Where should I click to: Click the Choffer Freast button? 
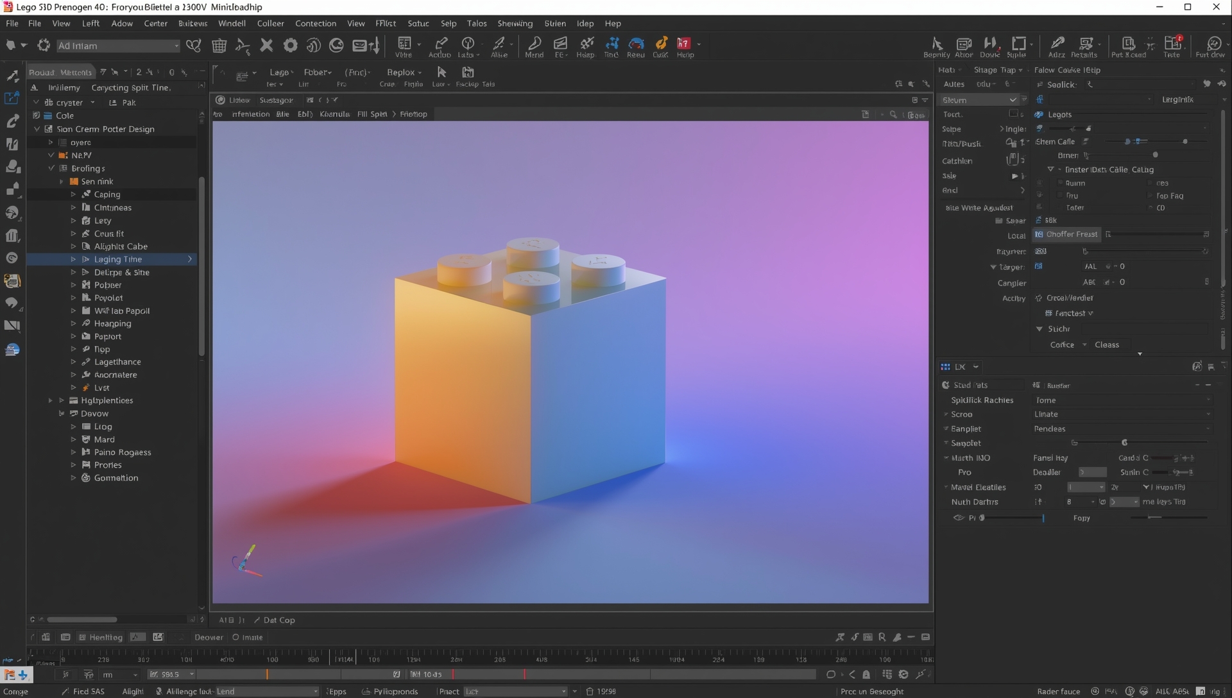[1066, 234]
